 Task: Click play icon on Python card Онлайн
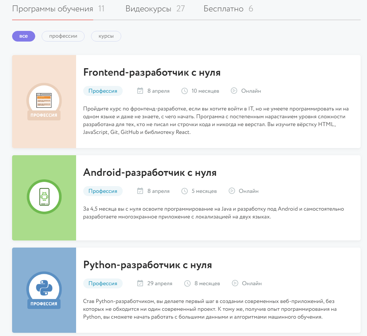235,283
